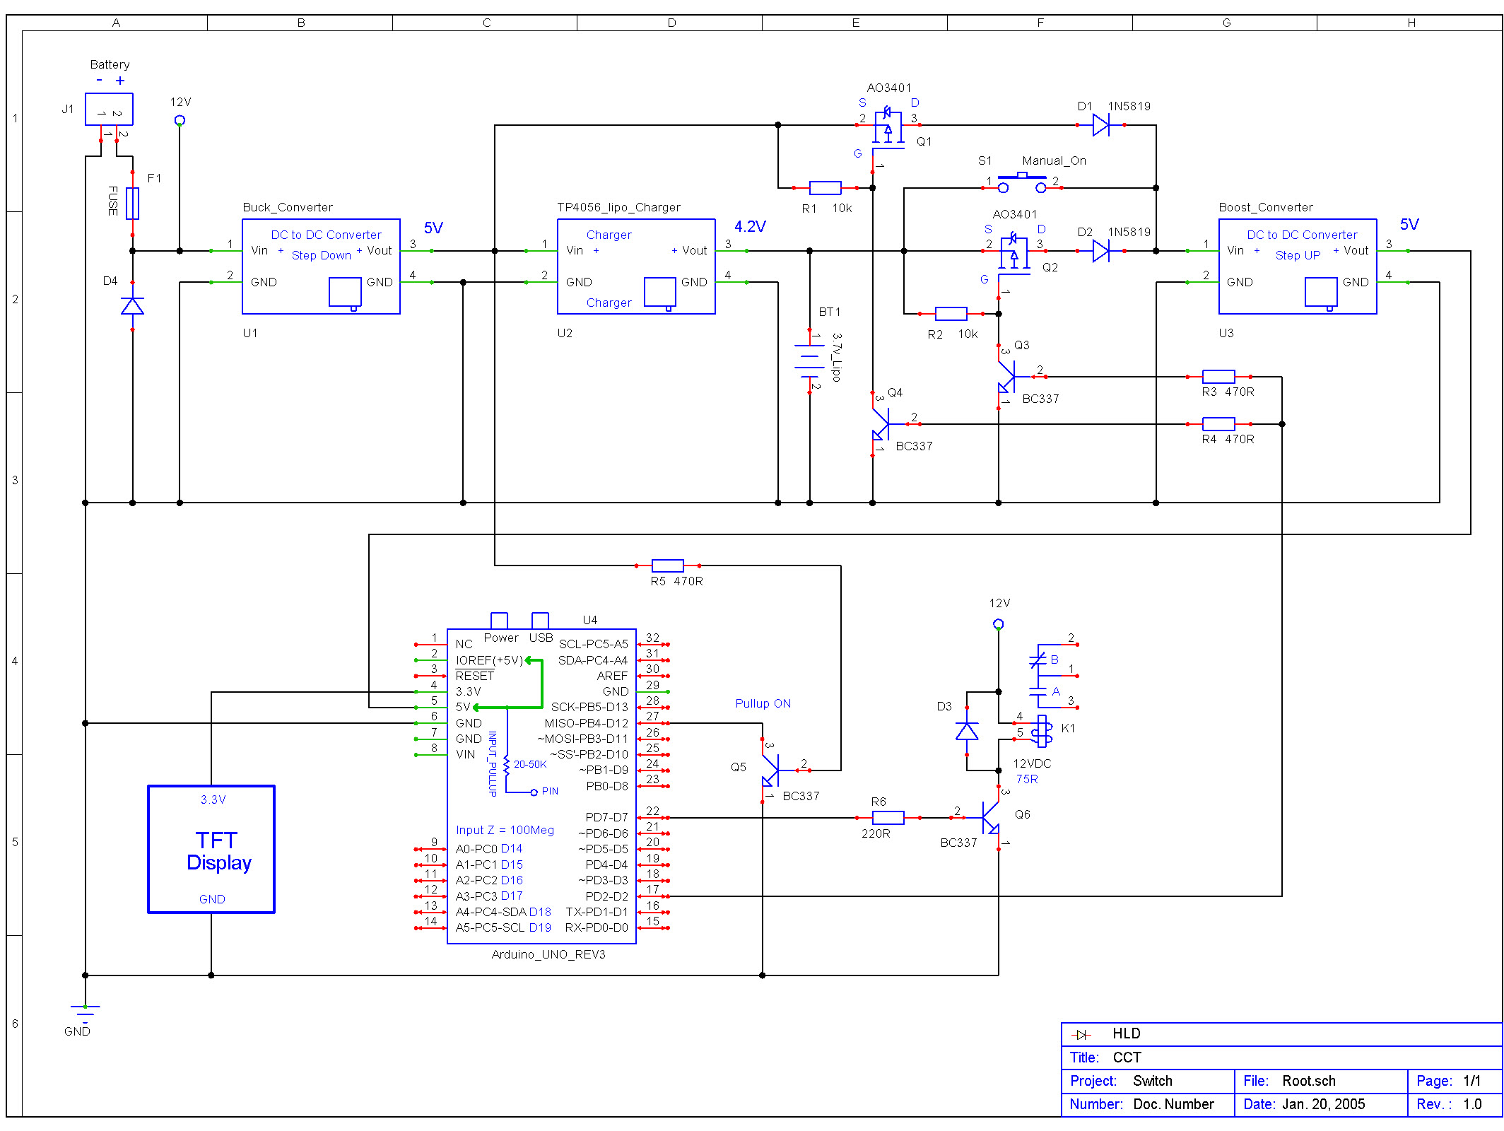This screenshot has width=1504, height=1131.
Task: Select the 1N5819 diode D1
Action: 1103,124
